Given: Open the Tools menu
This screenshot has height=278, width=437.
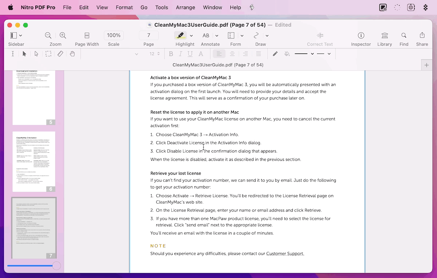Looking at the screenshot, I should tap(162, 7).
